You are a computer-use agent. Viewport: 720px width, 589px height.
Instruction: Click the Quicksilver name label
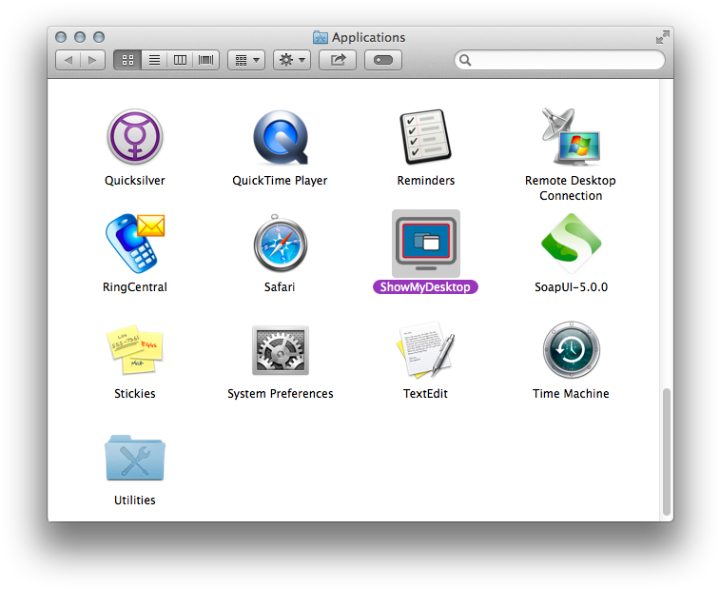click(134, 181)
